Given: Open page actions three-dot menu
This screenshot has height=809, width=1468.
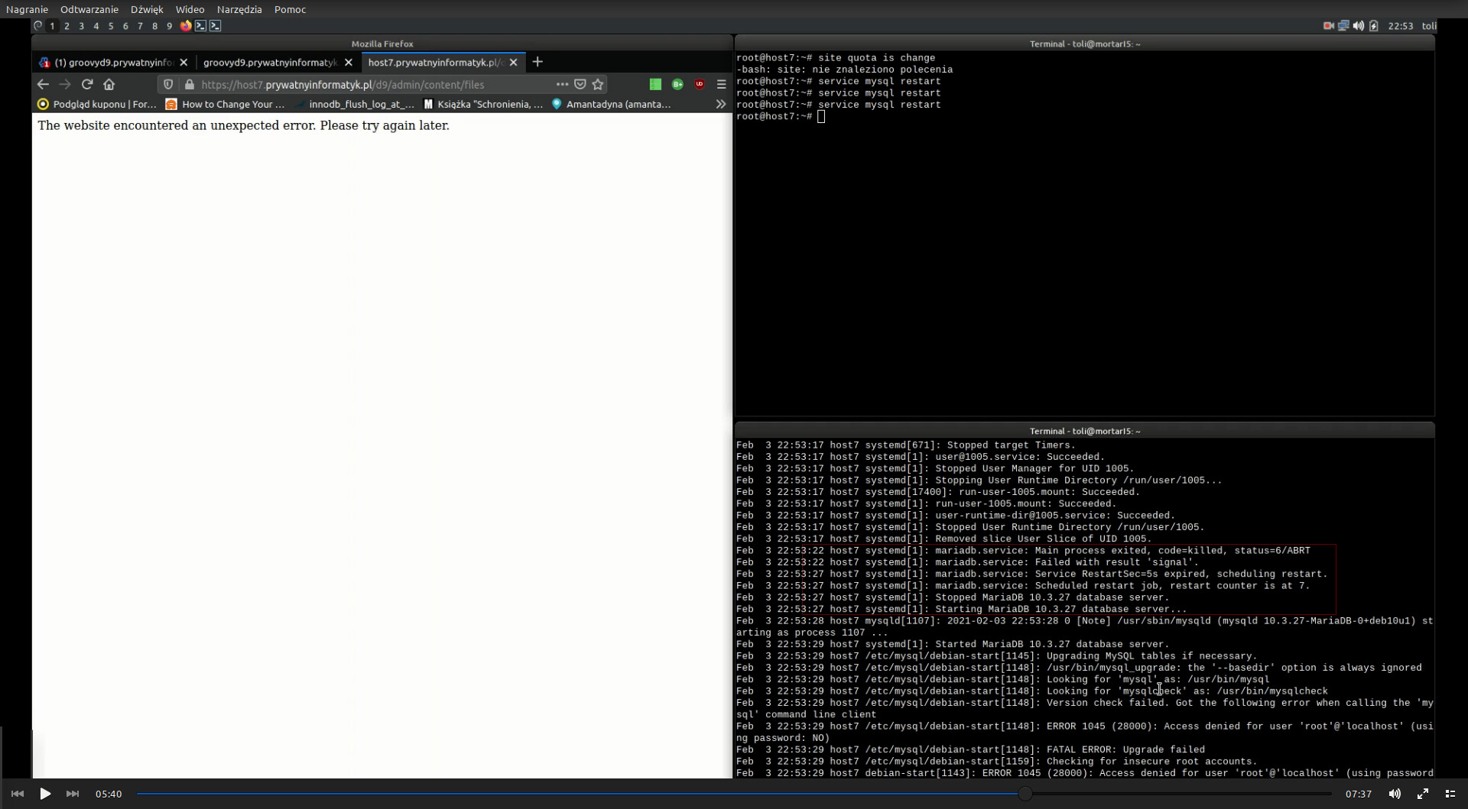Looking at the screenshot, I should [562, 85].
